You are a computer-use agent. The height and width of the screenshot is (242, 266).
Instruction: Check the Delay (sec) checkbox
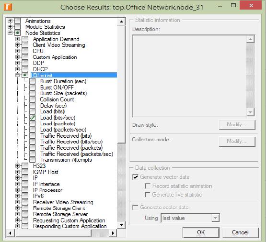click(x=32, y=105)
